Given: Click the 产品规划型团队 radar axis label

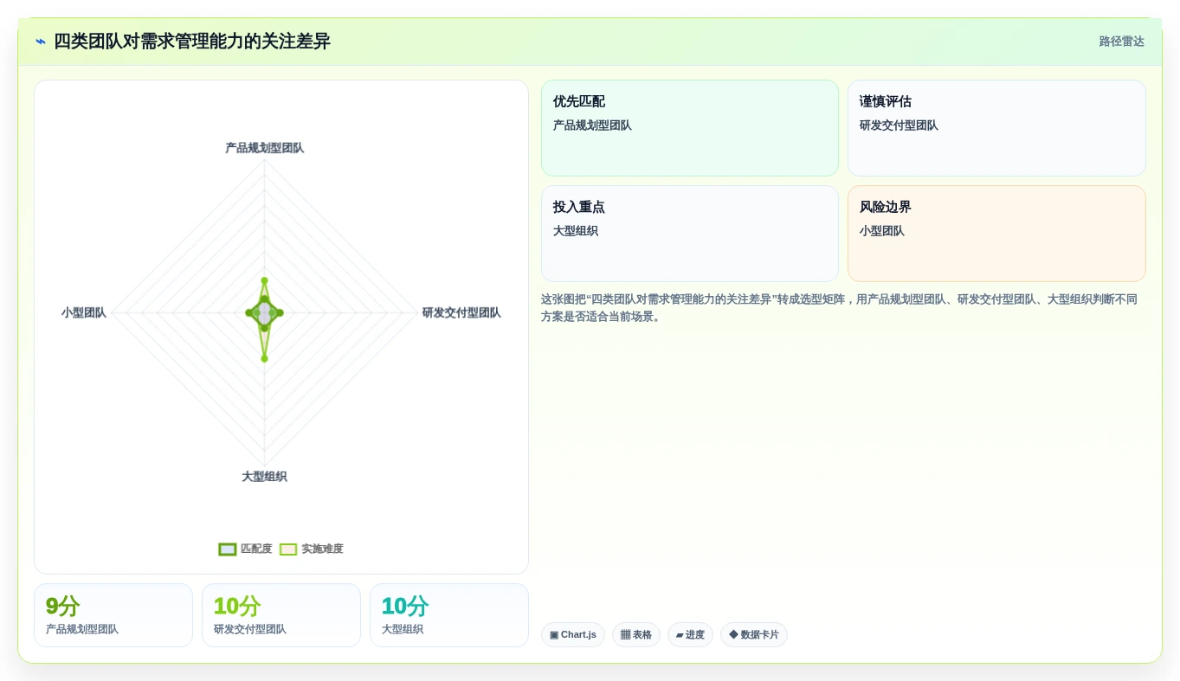Looking at the screenshot, I should (x=265, y=148).
